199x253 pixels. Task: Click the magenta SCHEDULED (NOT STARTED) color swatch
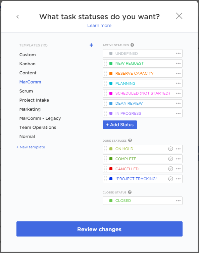click(111, 94)
